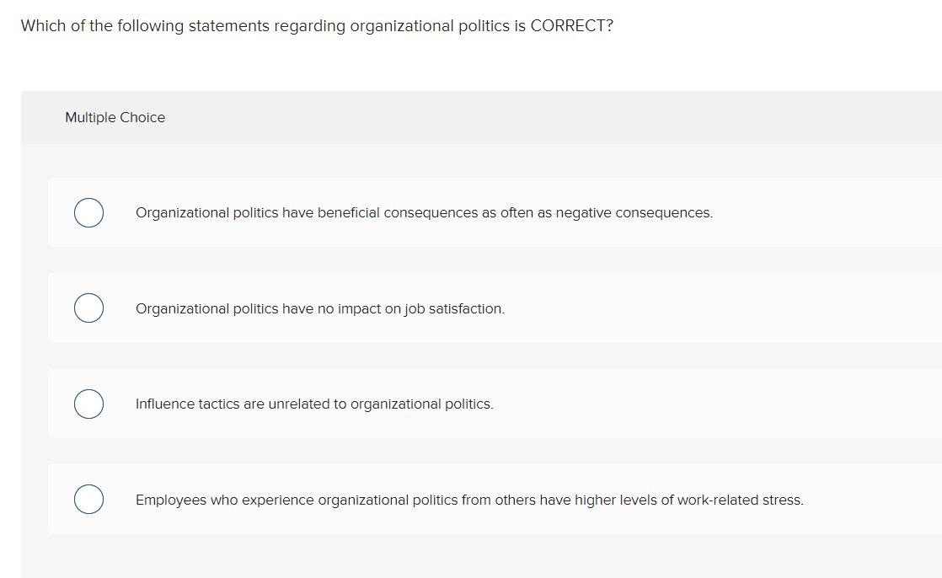Click the 'Multiple Choice' header label
This screenshot has width=942, height=578.
(x=115, y=117)
